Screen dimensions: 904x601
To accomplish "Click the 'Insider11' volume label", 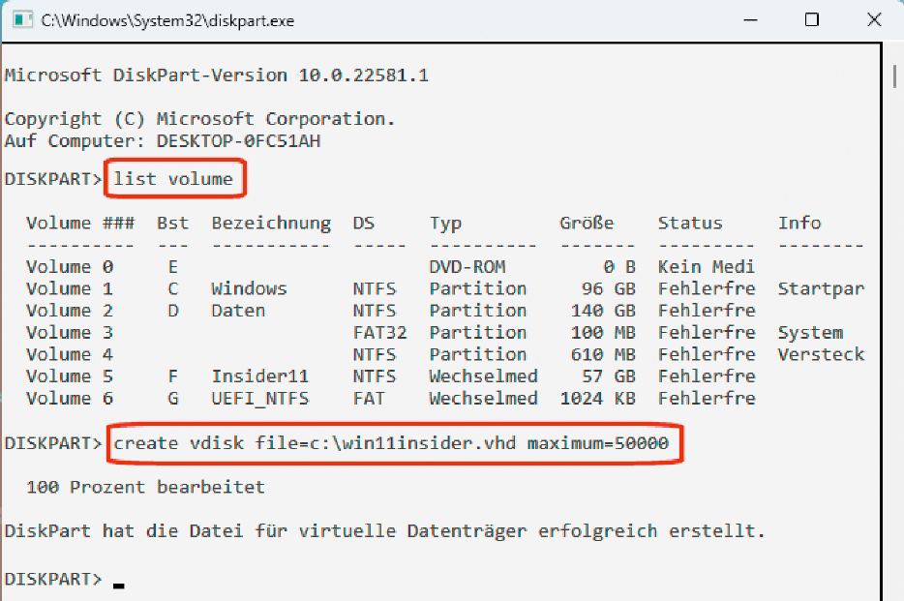I will [x=260, y=376].
